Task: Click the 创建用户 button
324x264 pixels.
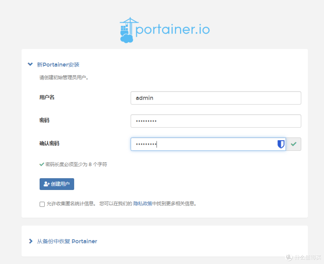Action: (57, 184)
